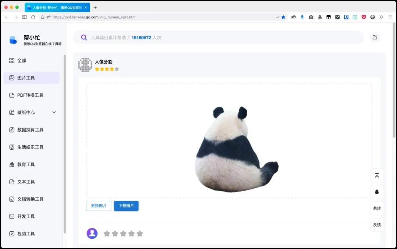Open the 教育工具 education tools
Viewport: 397px width, 249px height.
pyautogui.click(x=27, y=164)
